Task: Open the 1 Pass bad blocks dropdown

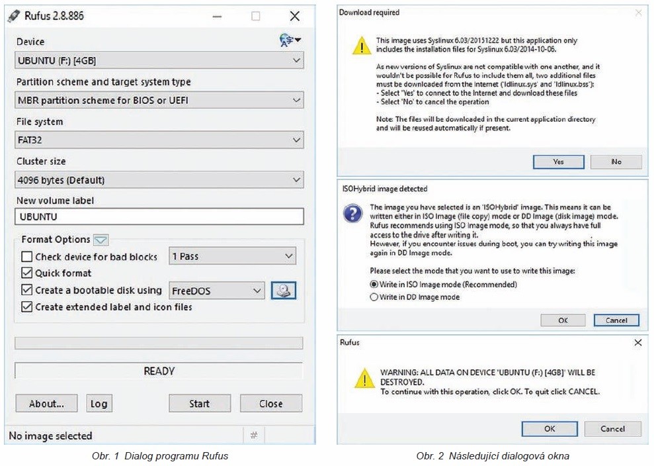Action: coord(232,256)
